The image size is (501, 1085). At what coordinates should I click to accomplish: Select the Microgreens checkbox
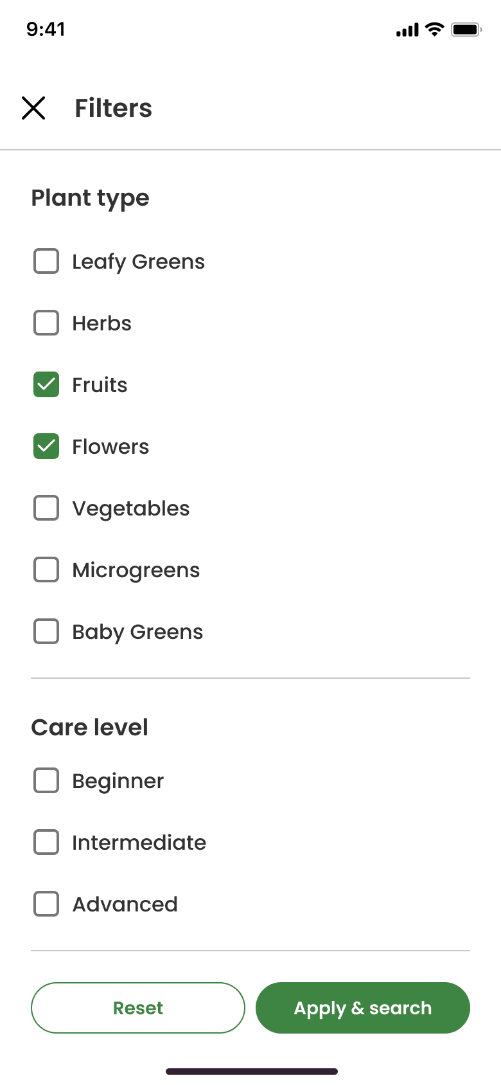point(46,570)
